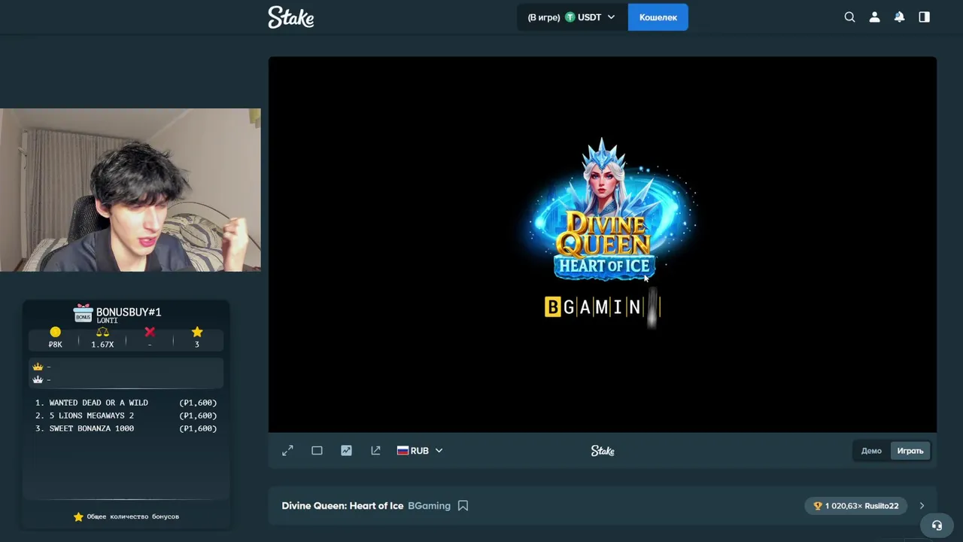Click Общее количество бонусов label

pos(133,516)
